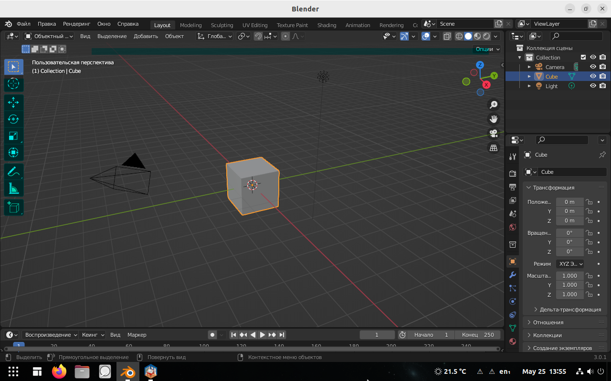611x381 pixels.
Task: Open the Scene properties tab
Action: 513,213
